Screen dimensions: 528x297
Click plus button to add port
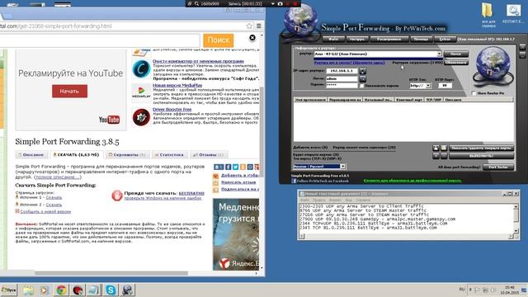tap(436, 156)
